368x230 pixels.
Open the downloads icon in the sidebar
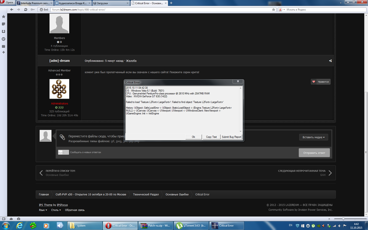pyautogui.click(x=3, y=31)
